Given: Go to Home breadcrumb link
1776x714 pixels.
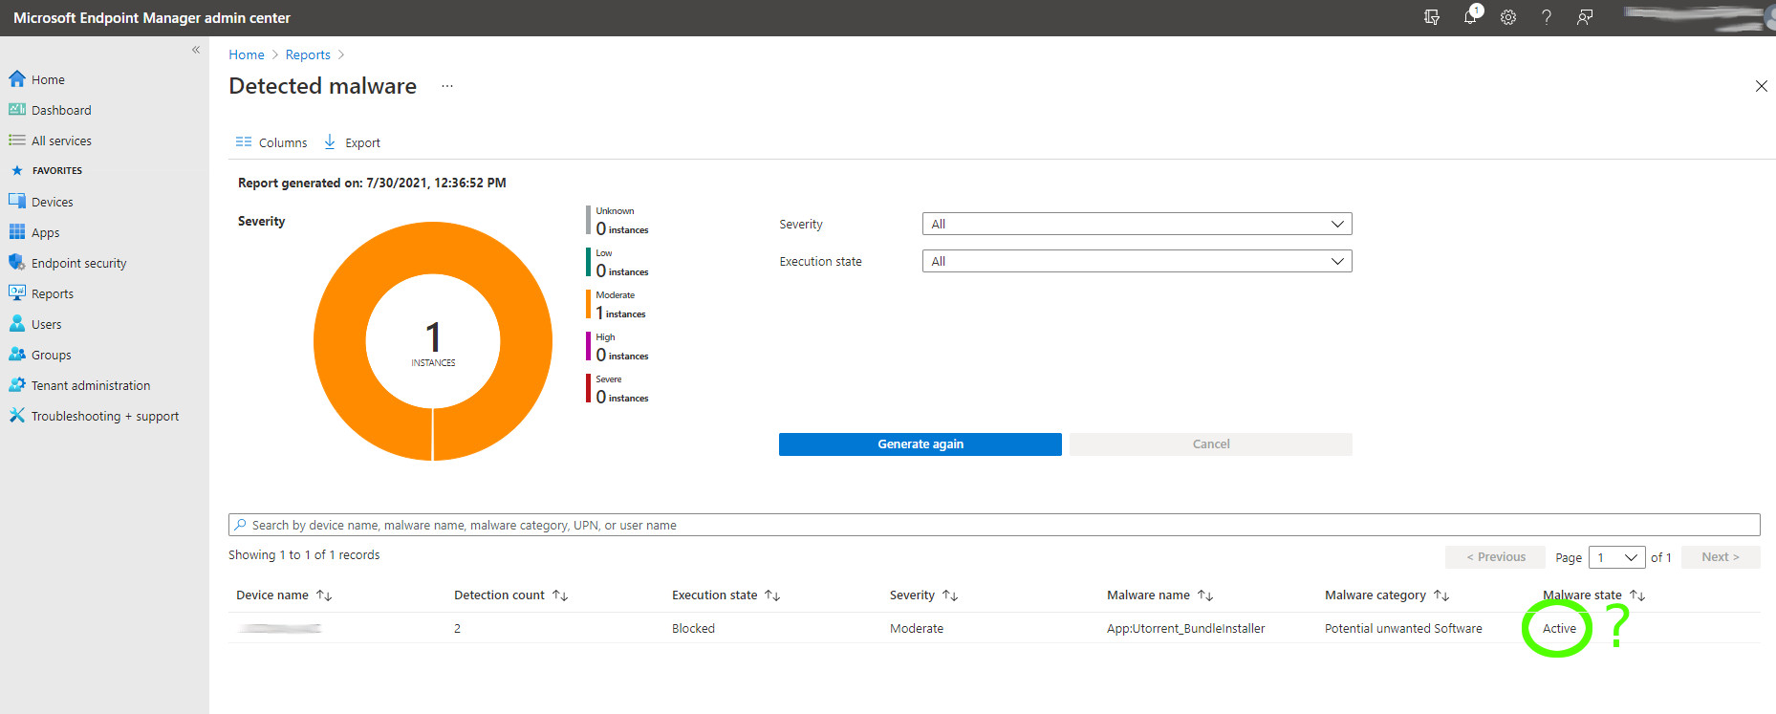Looking at the screenshot, I should 247,54.
